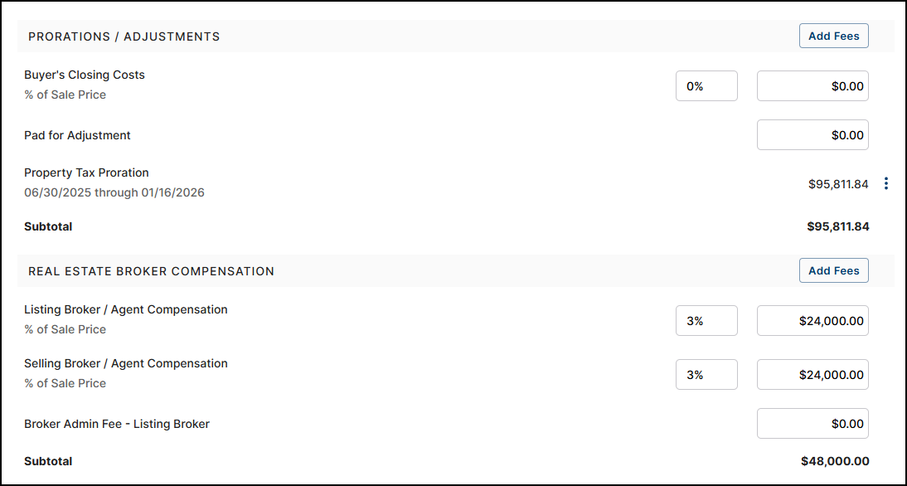Focus the Buyer's Closing Costs dollar amount field
The image size is (907, 486).
tap(812, 86)
